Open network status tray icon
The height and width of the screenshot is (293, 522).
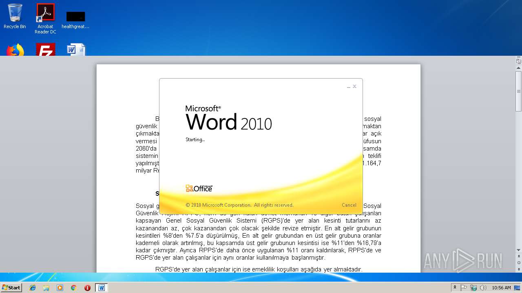[473, 288]
